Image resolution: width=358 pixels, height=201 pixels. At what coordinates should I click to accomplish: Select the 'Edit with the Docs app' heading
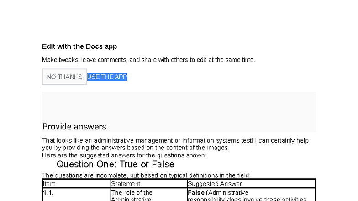(79, 46)
